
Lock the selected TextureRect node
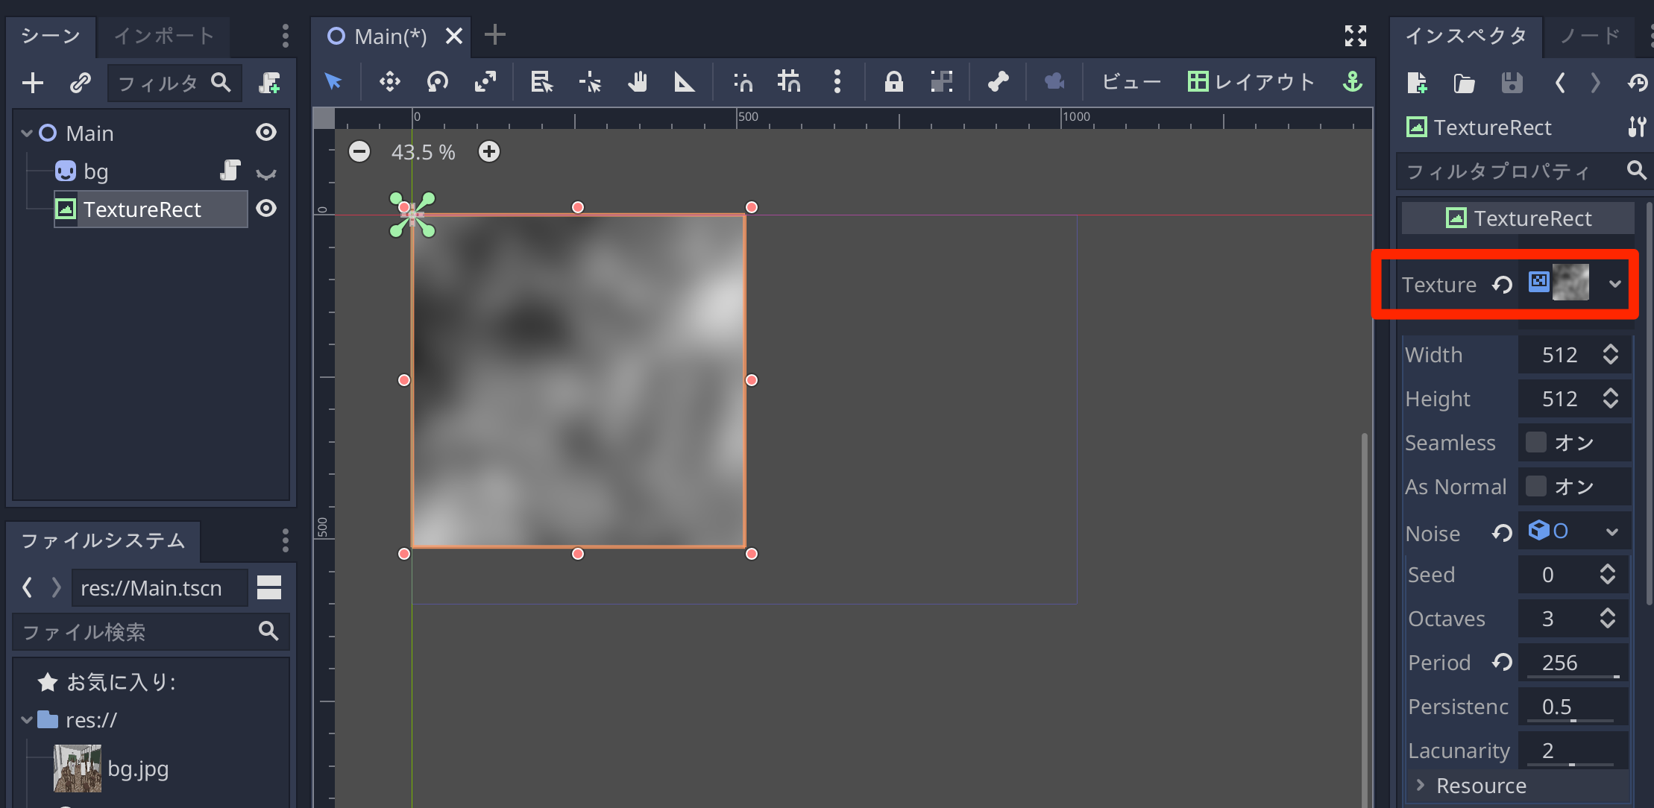894,82
